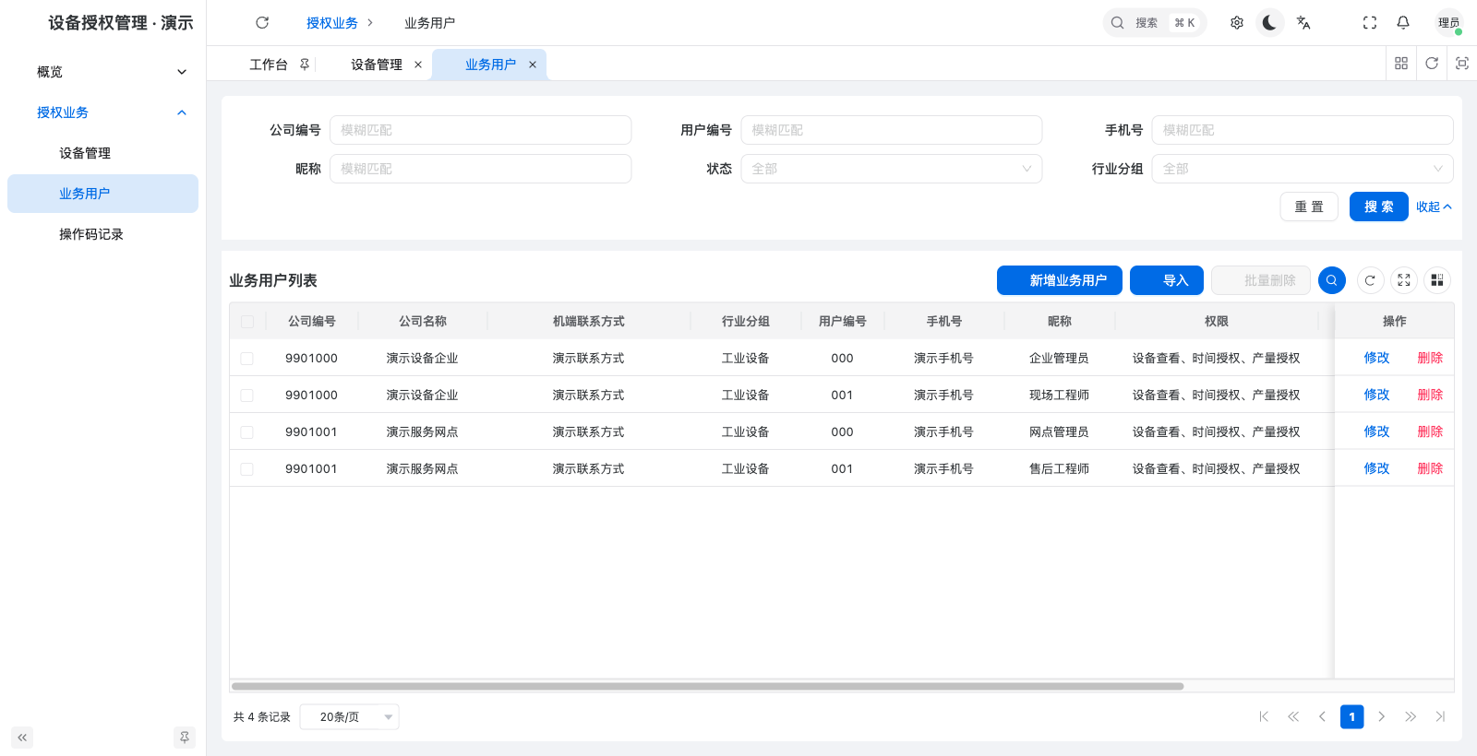Open the settings gear icon

(1237, 23)
